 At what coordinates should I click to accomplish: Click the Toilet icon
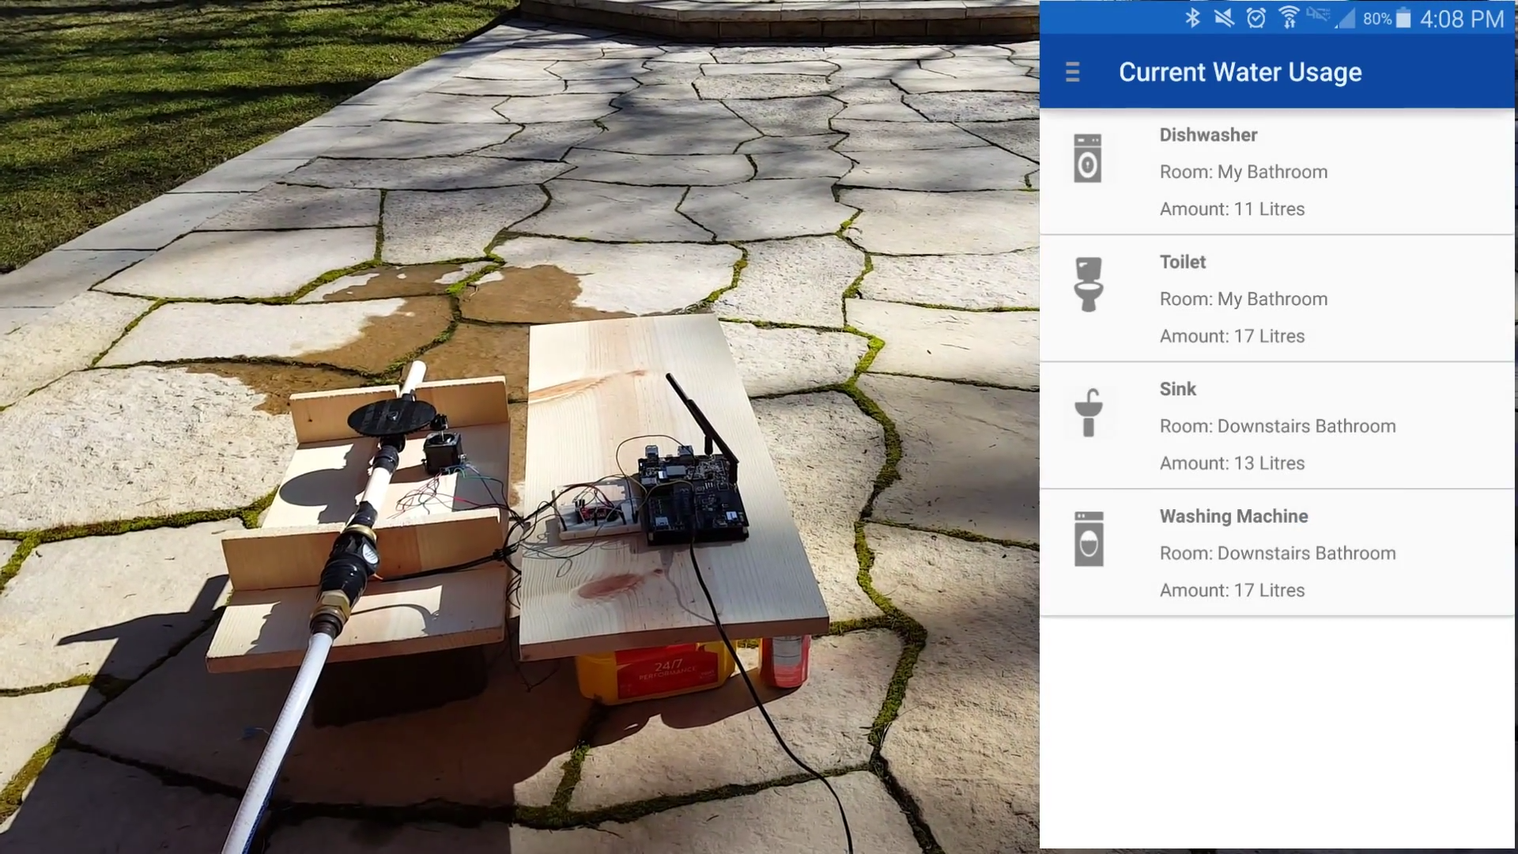1089,285
